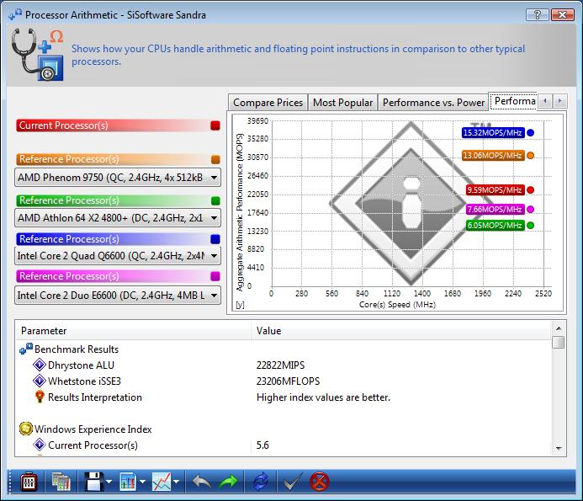
Task: Click the stethoscope module icon
Action: click(37, 55)
